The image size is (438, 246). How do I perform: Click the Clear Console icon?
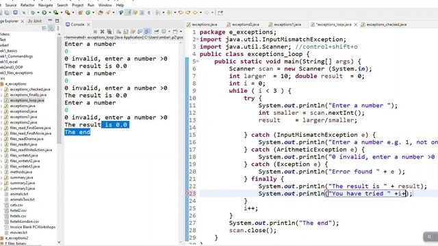click(x=118, y=31)
